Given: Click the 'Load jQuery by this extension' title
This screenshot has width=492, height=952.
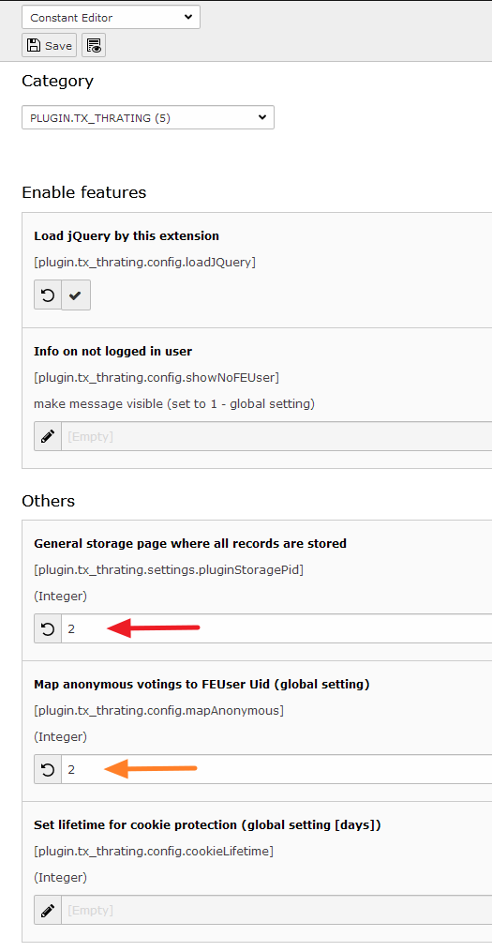Looking at the screenshot, I should coord(127,236).
